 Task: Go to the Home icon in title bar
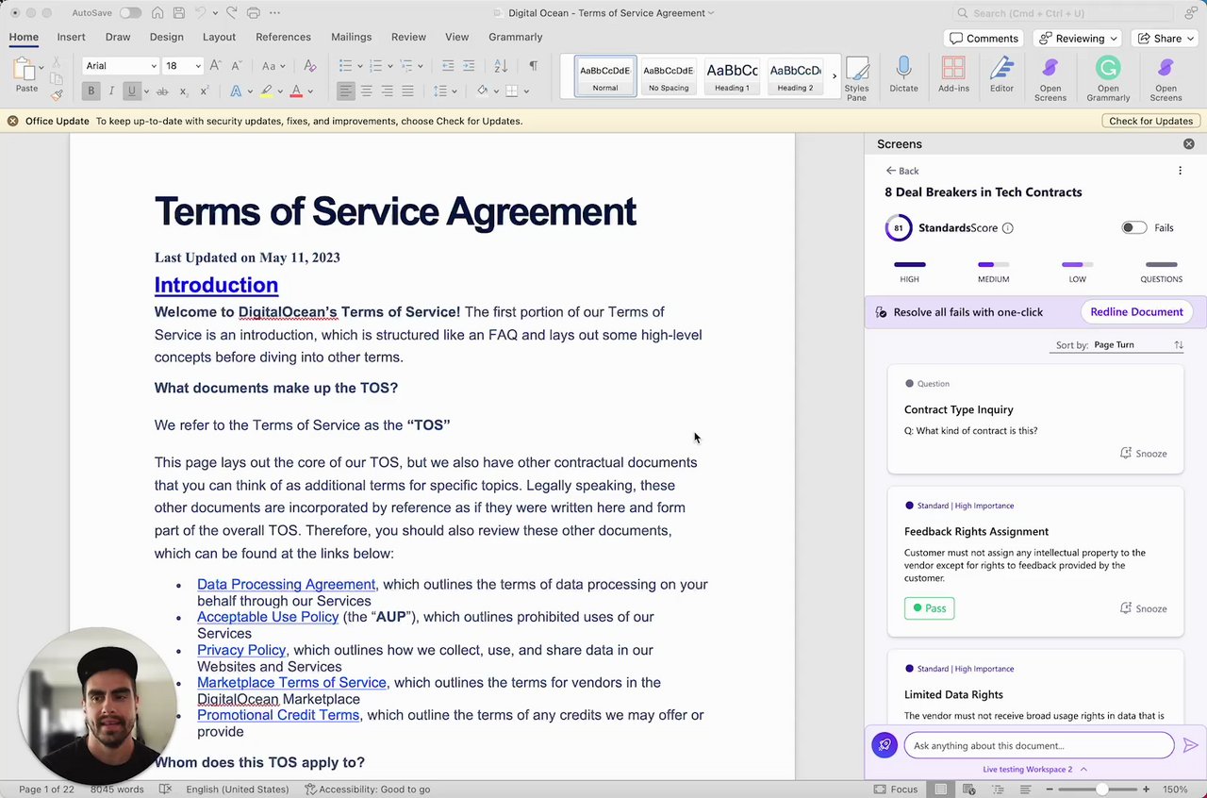coord(157,13)
